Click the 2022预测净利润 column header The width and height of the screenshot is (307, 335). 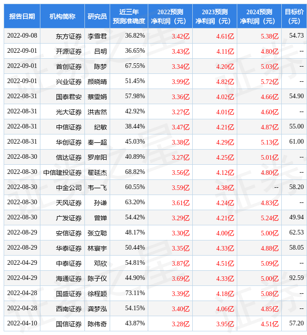(170, 16)
